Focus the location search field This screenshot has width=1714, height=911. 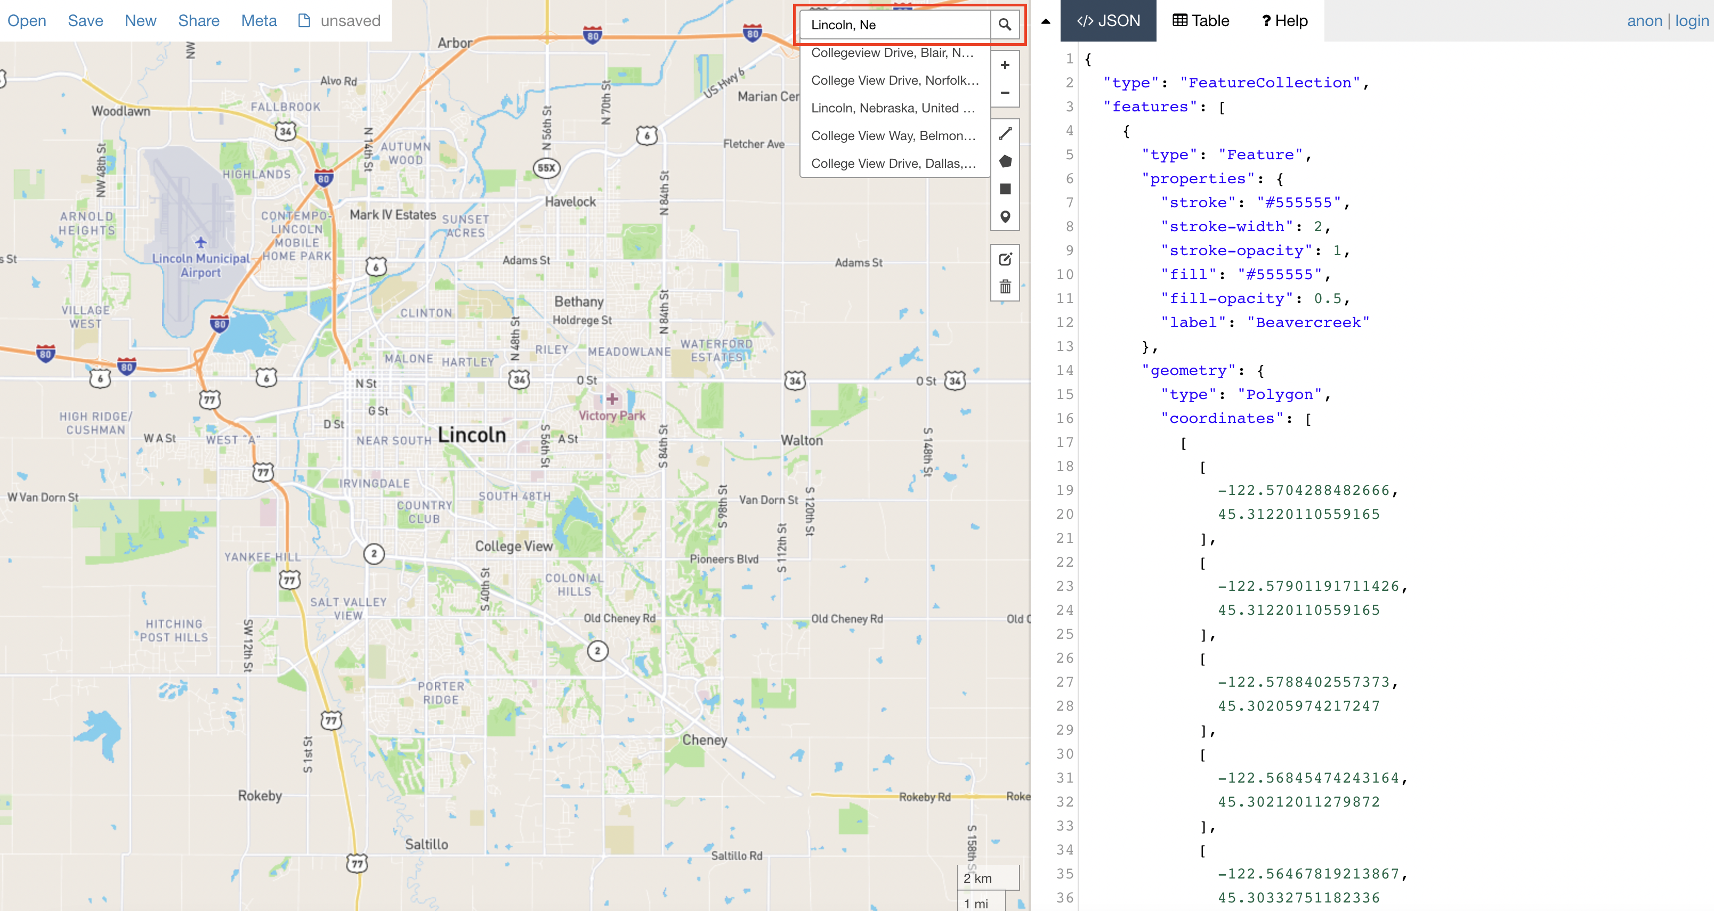(895, 25)
